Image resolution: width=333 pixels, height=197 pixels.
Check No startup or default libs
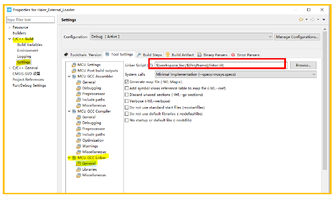(x=127, y=120)
